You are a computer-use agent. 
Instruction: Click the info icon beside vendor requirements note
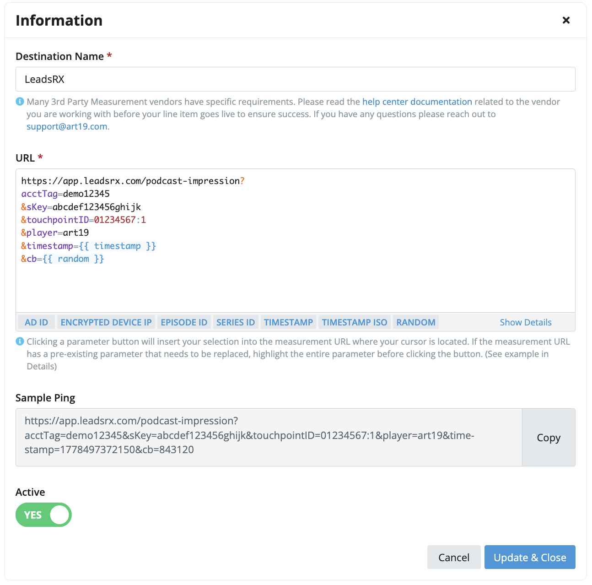point(20,102)
